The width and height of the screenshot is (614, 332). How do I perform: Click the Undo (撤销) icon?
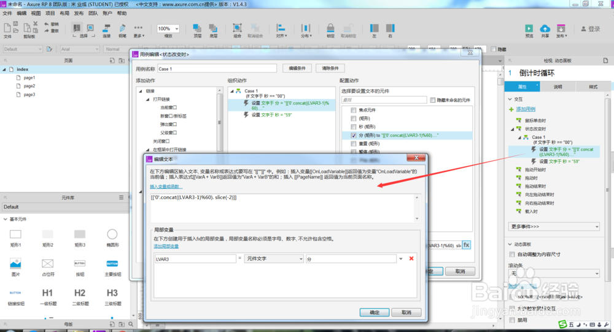pos(47,24)
